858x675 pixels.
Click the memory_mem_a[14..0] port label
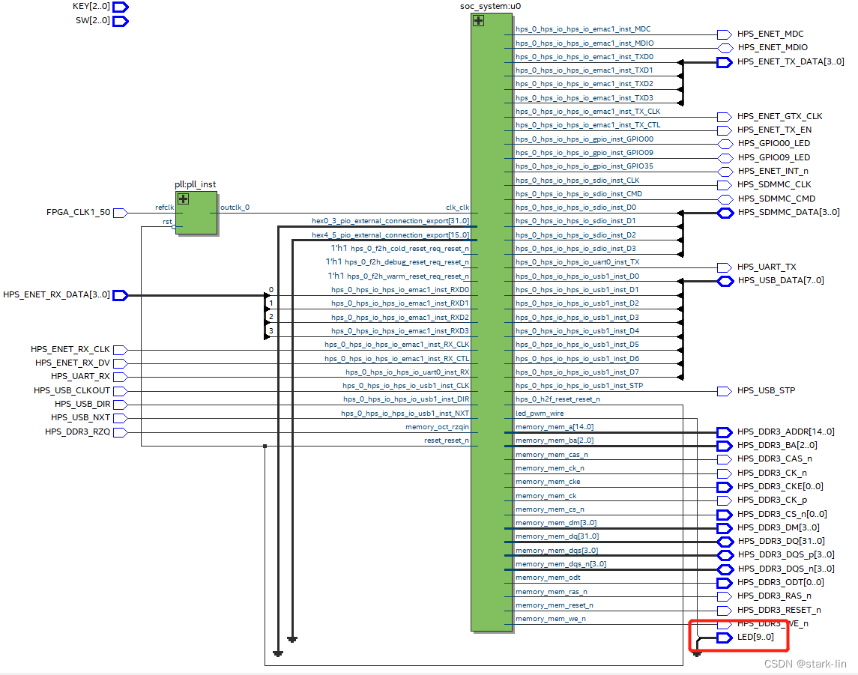click(x=555, y=427)
